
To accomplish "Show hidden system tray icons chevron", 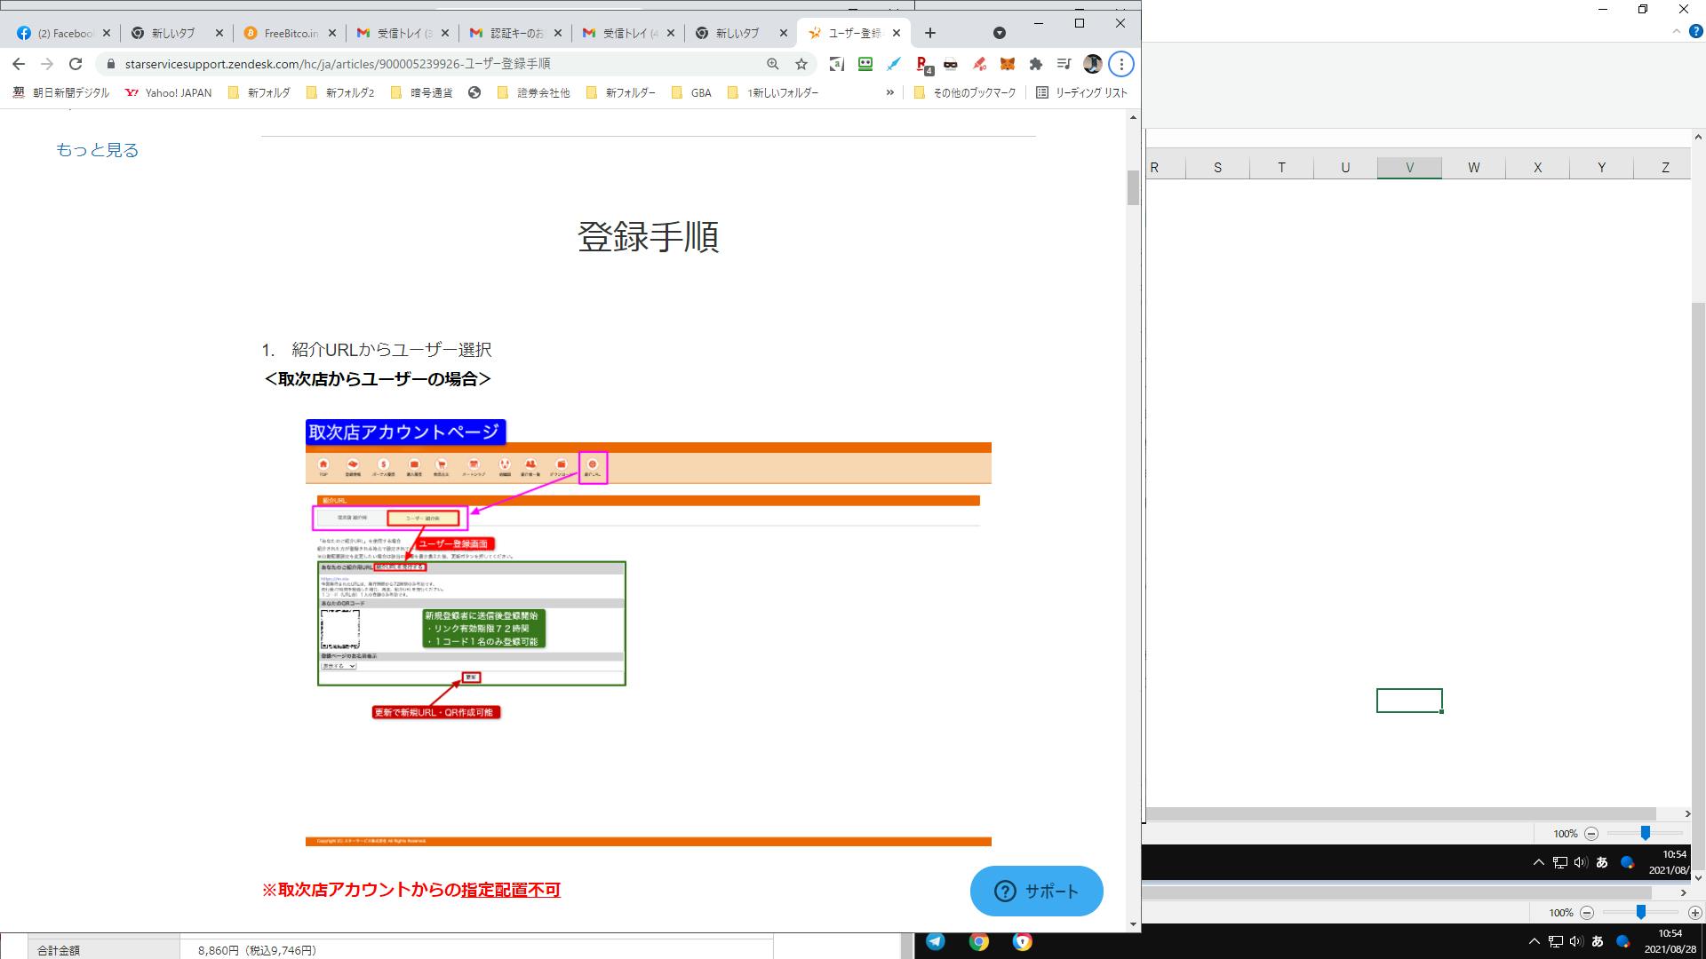I will (1534, 941).
